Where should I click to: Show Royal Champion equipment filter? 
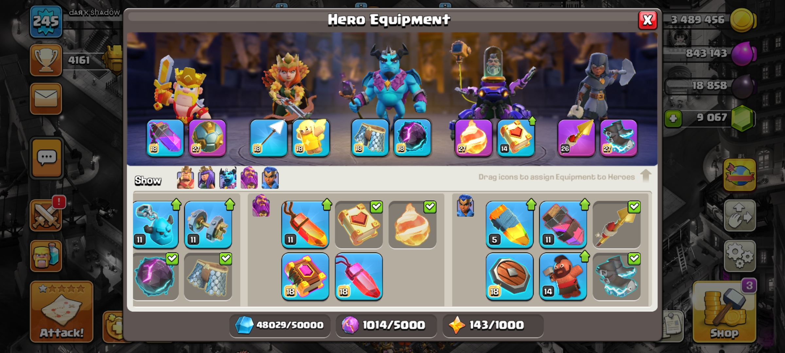click(270, 178)
